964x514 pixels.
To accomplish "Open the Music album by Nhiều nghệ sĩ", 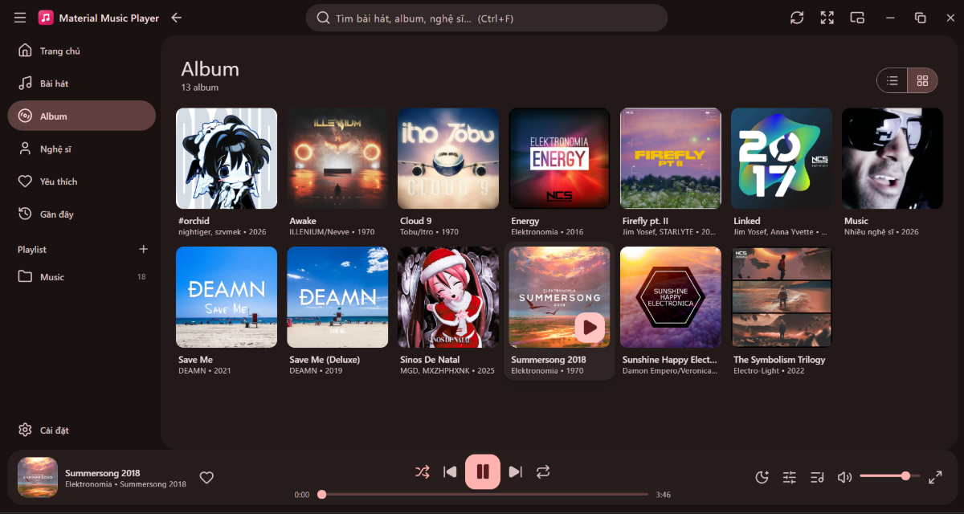I will click(x=893, y=158).
